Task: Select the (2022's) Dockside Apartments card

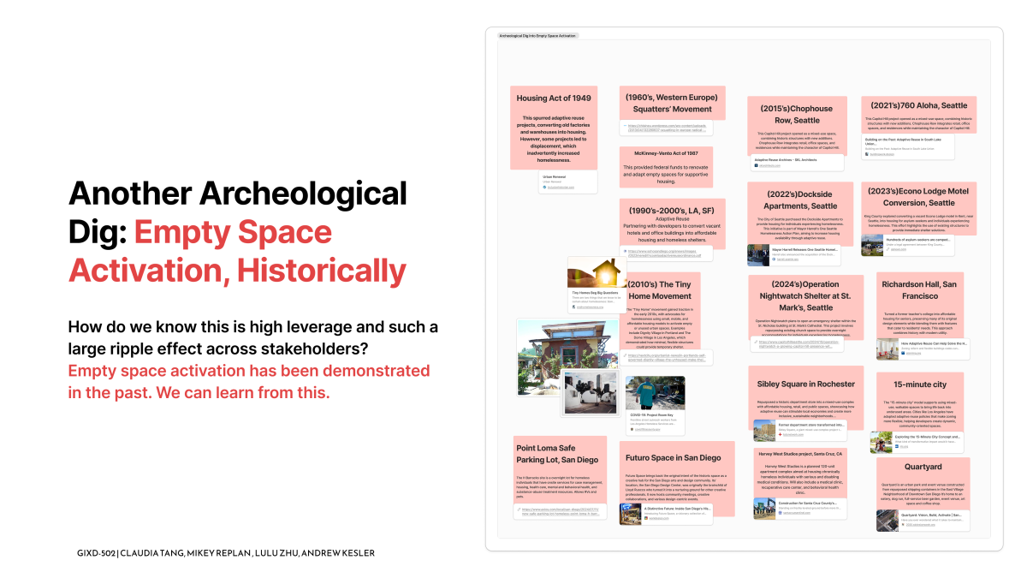Action: pyautogui.click(x=800, y=213)
